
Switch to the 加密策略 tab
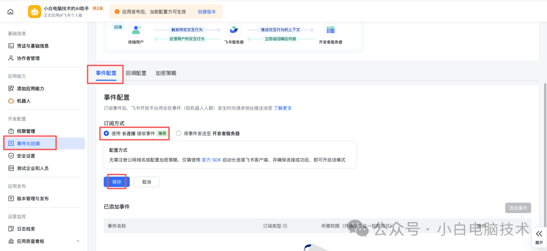[x=166, y=73]
